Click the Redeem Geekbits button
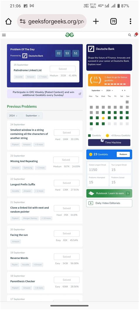 click(x=123, y=154)
